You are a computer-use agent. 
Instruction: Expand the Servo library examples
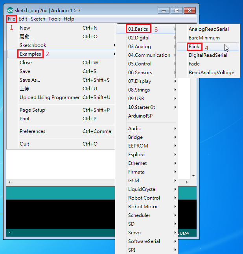(134, 233)
